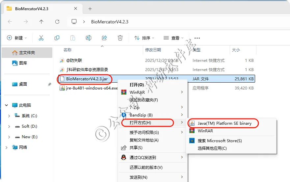Open the 打开方式(H) submenu
290x182 pixels.
pos(153,123)
